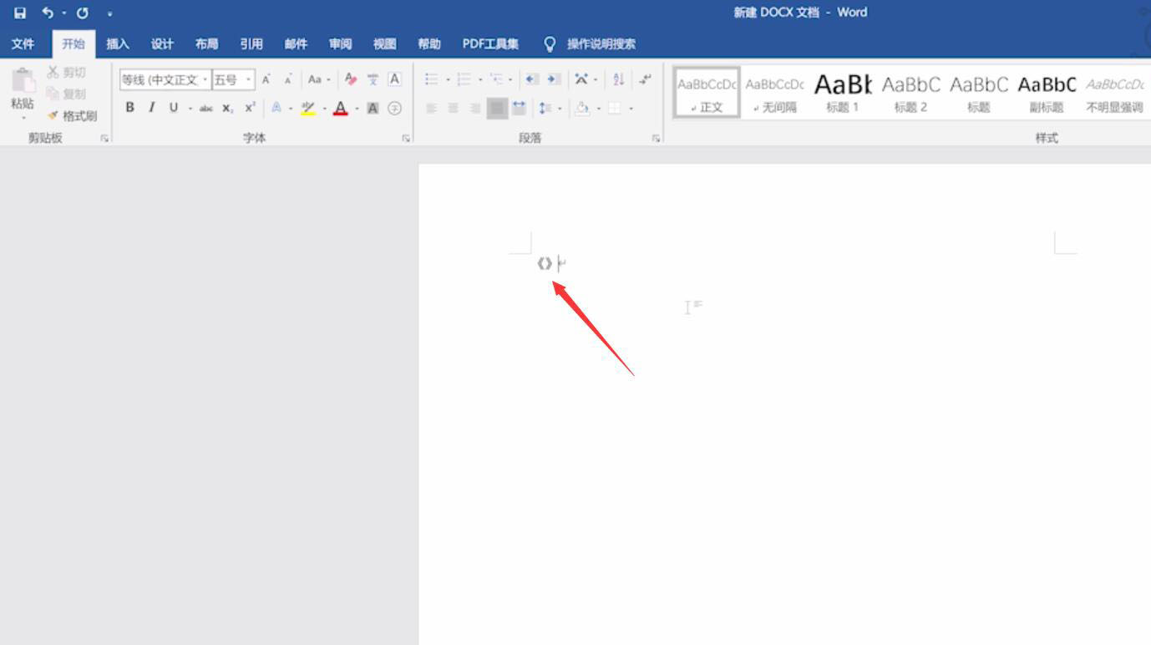This screenshot has height=645, width=1151.
Task: Switch to the 引用 ribbon tab
Action: [x=251, y=44]
